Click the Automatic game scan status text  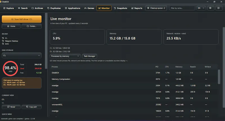[18, 119]
